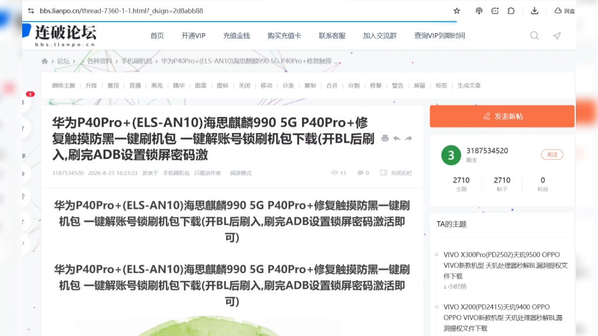Click 生成文章 moderation action
The width and height of the screenshot is (598, 336).
tap(469, 86)
